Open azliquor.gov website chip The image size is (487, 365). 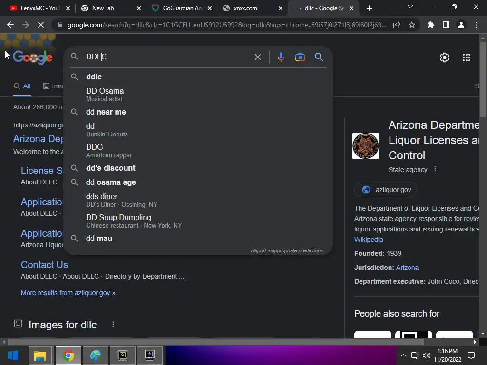coord(386,190)
